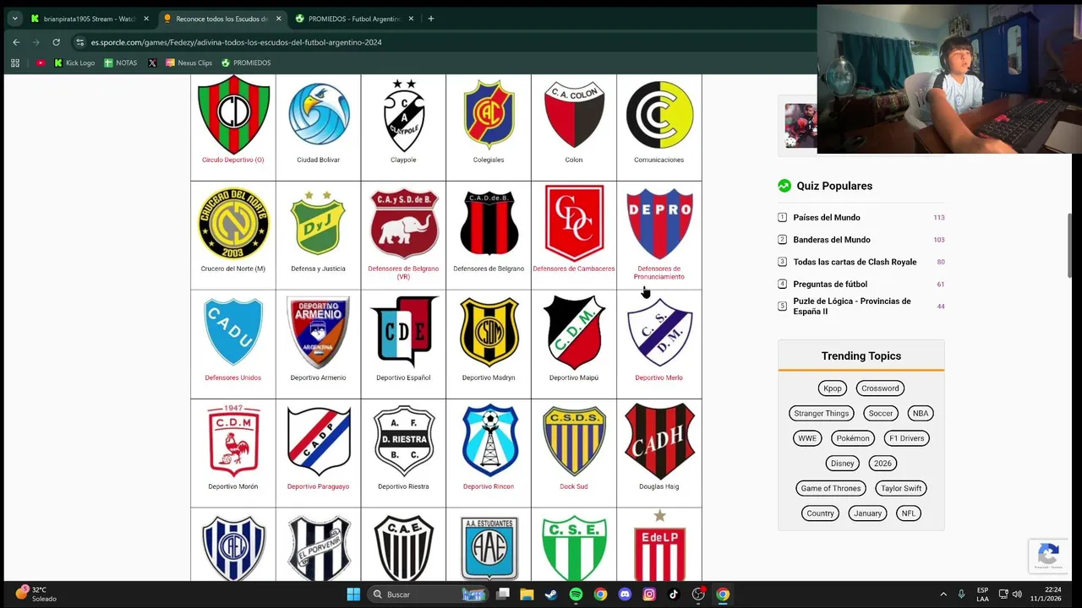Click the C.A.D. de B. red-black striped shield
This screenshot has height=608, width=1082.
click(489, 223)
